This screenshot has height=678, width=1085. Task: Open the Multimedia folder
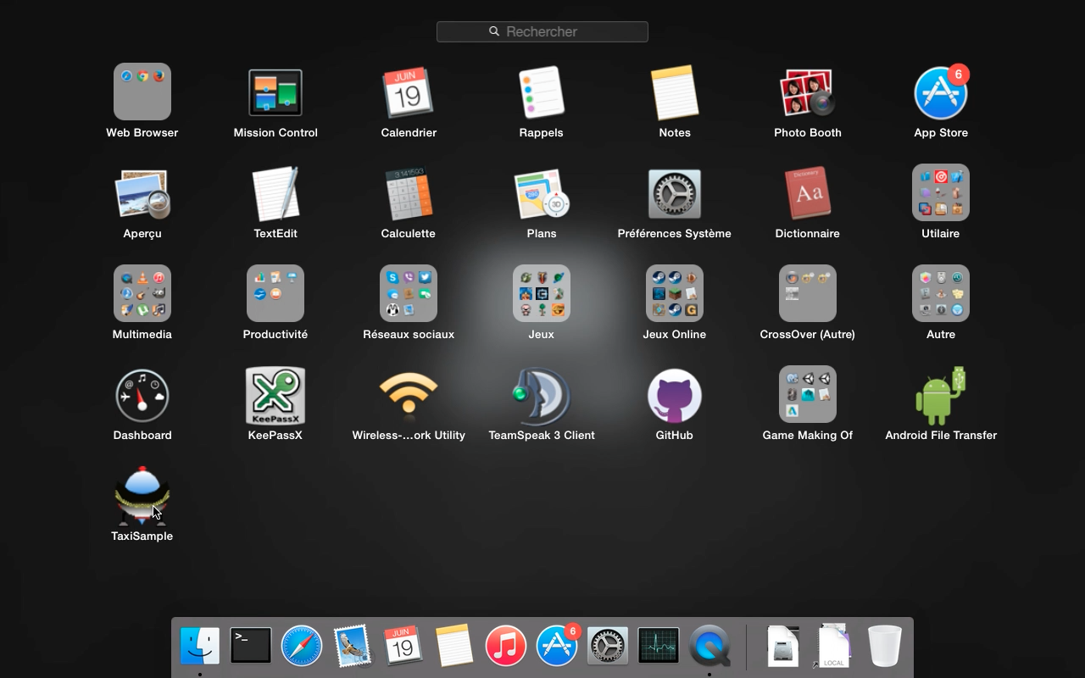(142, 294)
